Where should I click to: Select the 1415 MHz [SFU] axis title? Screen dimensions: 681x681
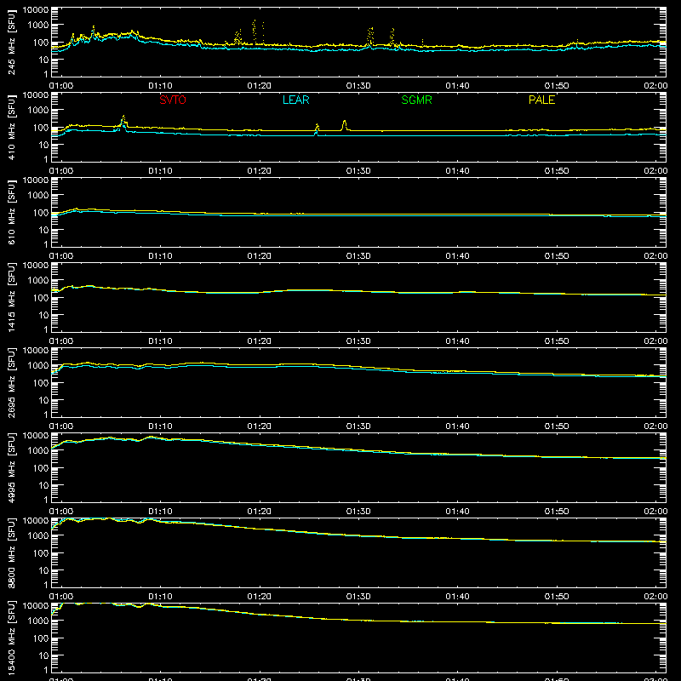click(x=12, y=297)
